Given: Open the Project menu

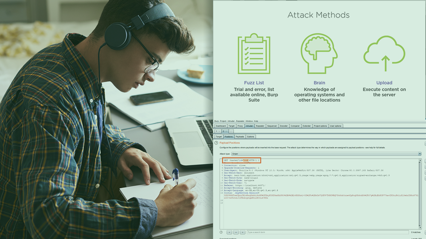Looking at the screenshot, I should [x=223, y=121].
